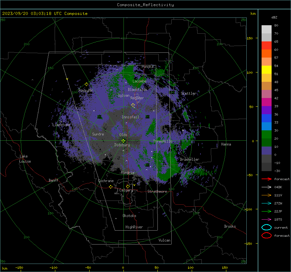The height and width of the screenshot is (272, 291).
Task: Click the Limestone label
Action: point(61,125)
